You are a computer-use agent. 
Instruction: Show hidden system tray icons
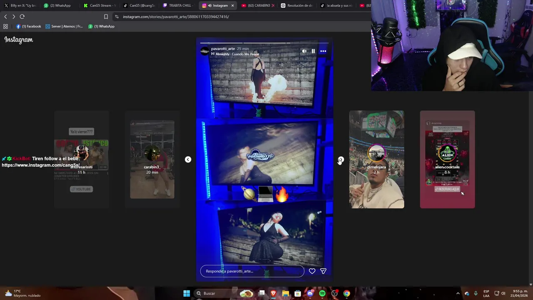pos(458,293)
